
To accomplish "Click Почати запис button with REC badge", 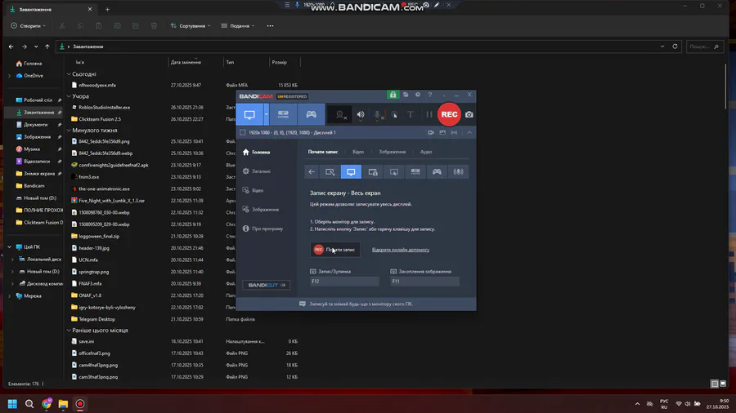I will pos(334,250).
